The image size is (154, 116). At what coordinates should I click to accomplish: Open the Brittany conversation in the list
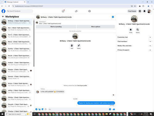(17, 22)
